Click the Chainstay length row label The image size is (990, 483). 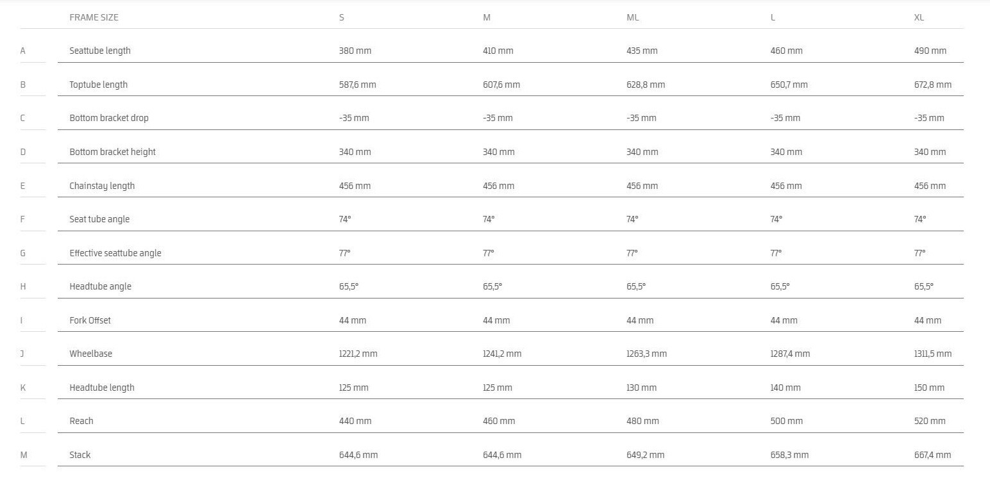tap(102, 186)
